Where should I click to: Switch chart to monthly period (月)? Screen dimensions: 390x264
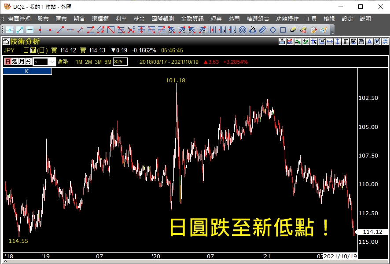(22, 62)
